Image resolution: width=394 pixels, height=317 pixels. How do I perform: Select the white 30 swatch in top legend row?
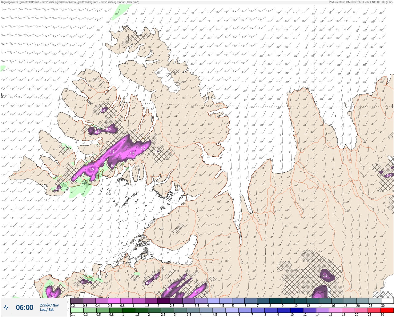[x=387, y=301]
